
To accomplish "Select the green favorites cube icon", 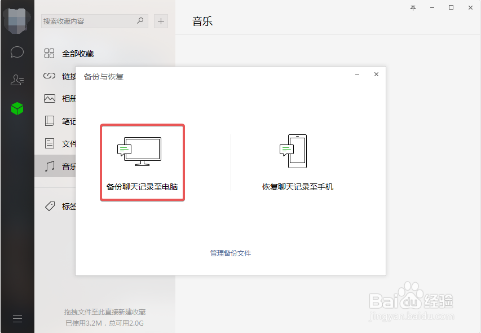I will (x=17, y=108).
